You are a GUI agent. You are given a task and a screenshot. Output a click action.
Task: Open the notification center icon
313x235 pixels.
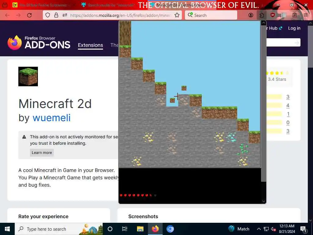pyautogui.click(x=303, y=229)
